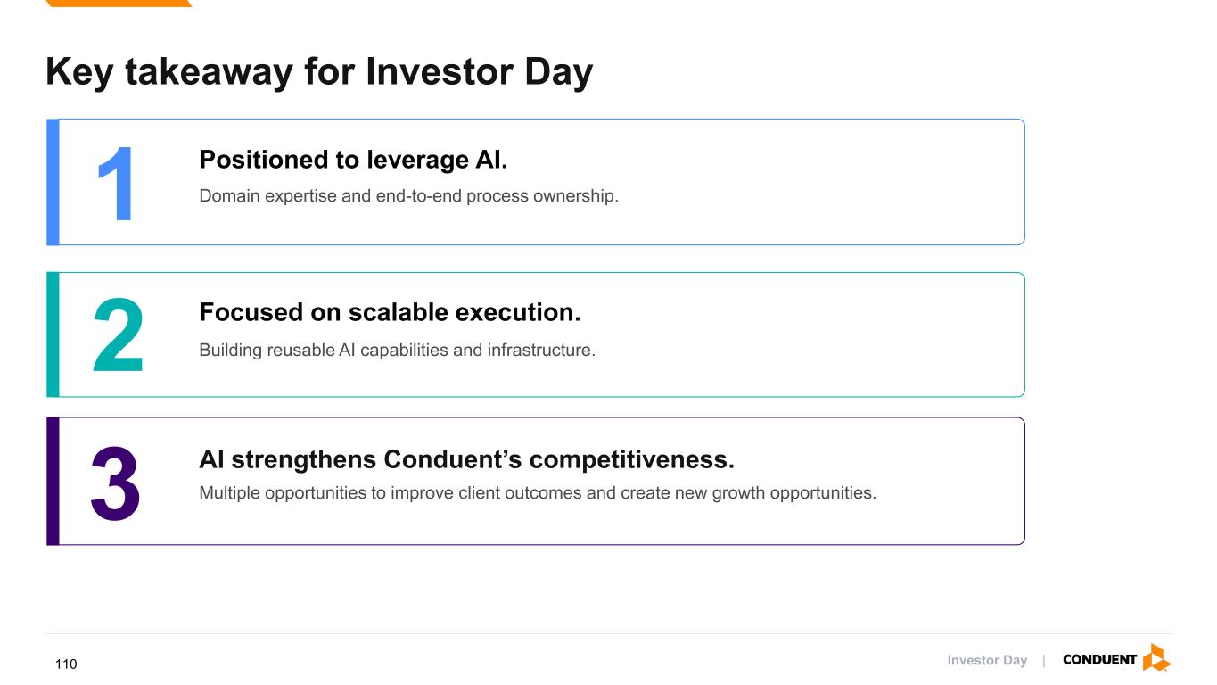Image resolution: width=1217 pixels, height=685 pixels.
Task: Select the large teal number 2
Action: tap(118, 336)
